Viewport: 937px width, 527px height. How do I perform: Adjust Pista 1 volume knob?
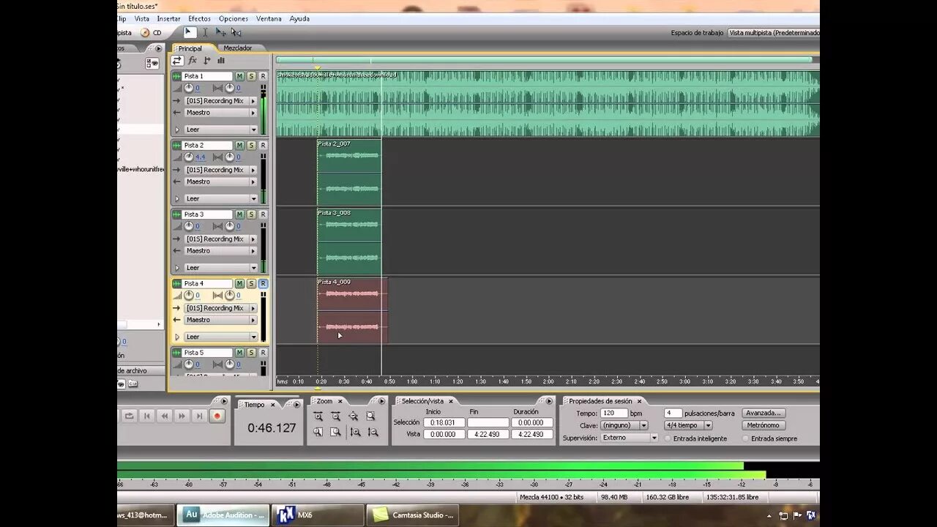pyautogui.click(x=189, y=88)
